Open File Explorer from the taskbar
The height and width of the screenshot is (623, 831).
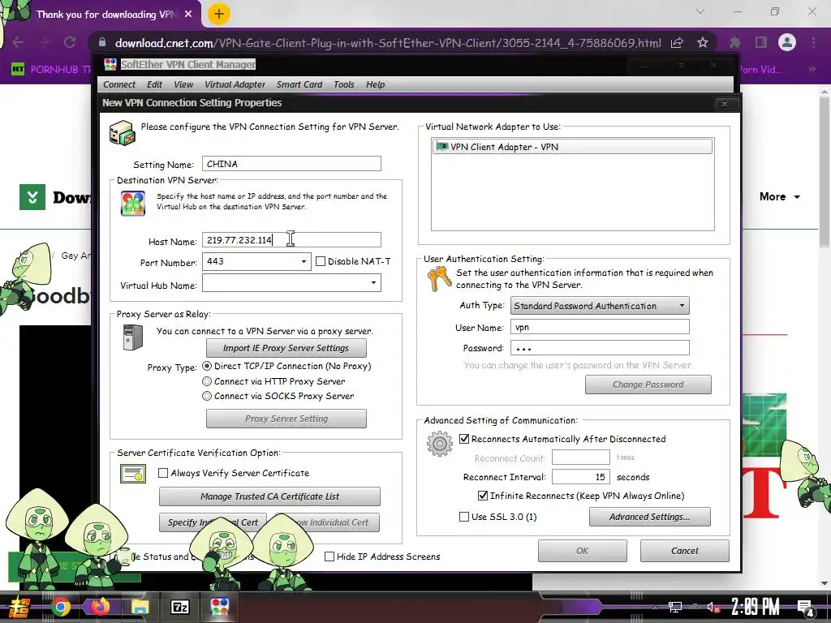tap(140, 607)
